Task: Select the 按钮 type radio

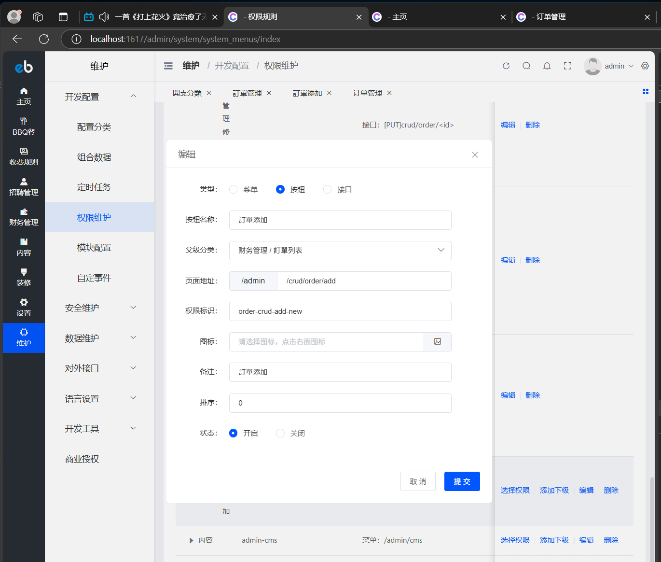Action: (280, 189)
